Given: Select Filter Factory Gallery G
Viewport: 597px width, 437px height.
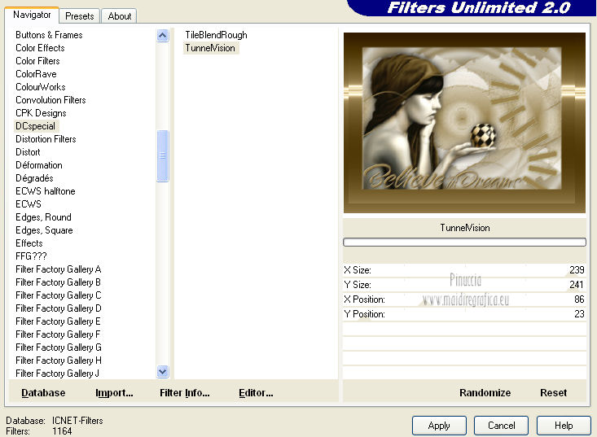Looking at the screenshot, I should pos(59,347).
